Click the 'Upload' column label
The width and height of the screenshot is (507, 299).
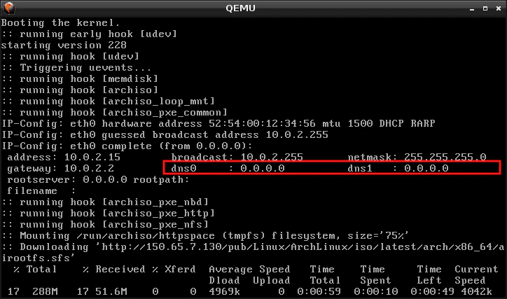(272, 281)
